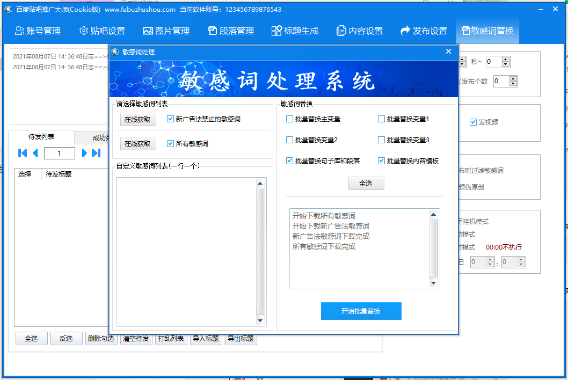Switch to 待发列表 tab
The image size is (568, 380).
(x=41, y=137)
